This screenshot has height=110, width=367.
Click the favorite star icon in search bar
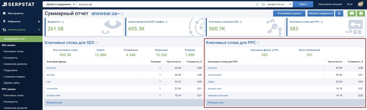pyautogui.click(x=258, y=4)
